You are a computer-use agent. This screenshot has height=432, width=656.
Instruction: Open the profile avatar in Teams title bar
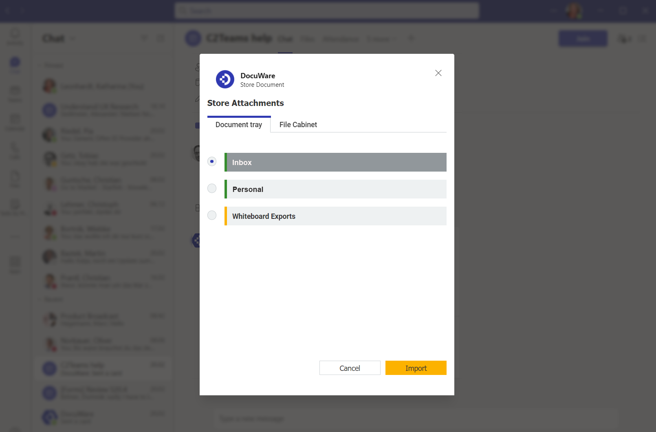click(574, 11)
